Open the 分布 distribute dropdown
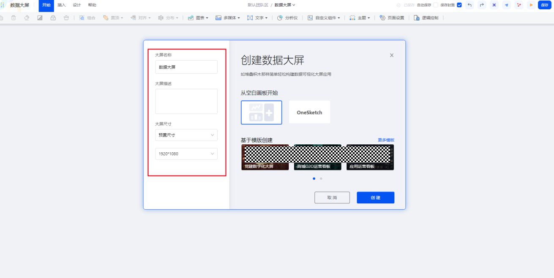 (x=168, y=18)
